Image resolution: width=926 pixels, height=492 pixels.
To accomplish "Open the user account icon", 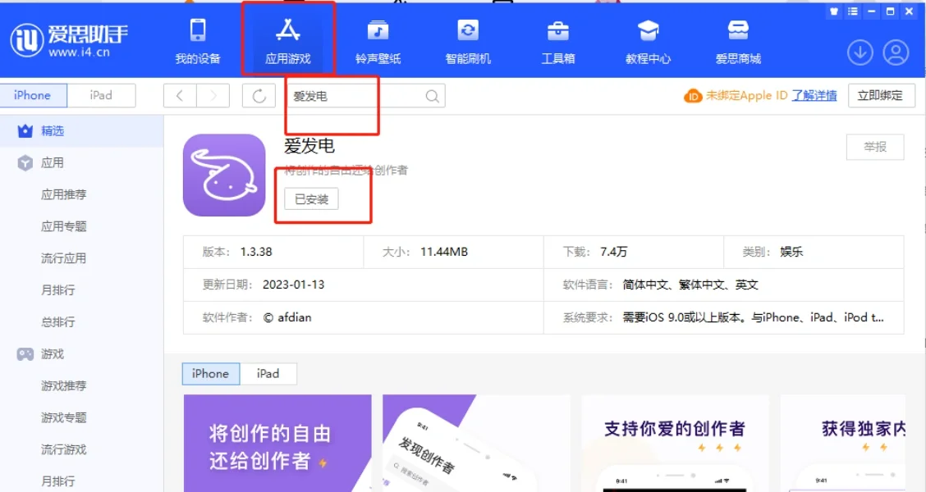I will point(896,52).
